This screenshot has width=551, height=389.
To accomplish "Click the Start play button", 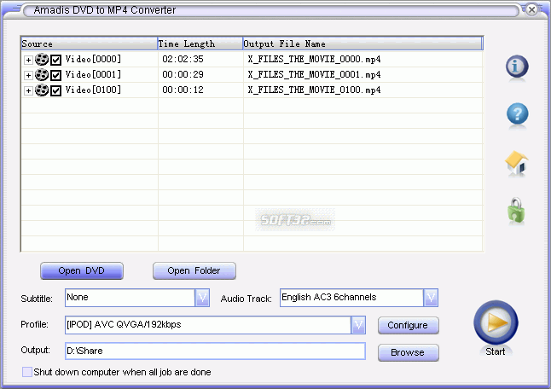I will (x=496, y=322).
